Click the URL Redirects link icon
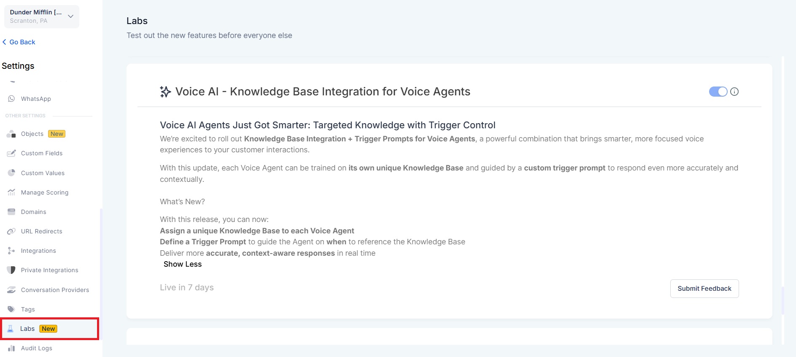The image size is (796, 357). pyautogui.click(x=11, y=231)
